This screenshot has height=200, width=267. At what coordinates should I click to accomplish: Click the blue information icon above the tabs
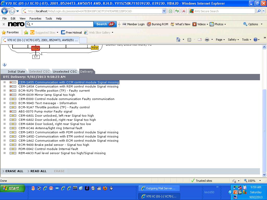point(4,65)
